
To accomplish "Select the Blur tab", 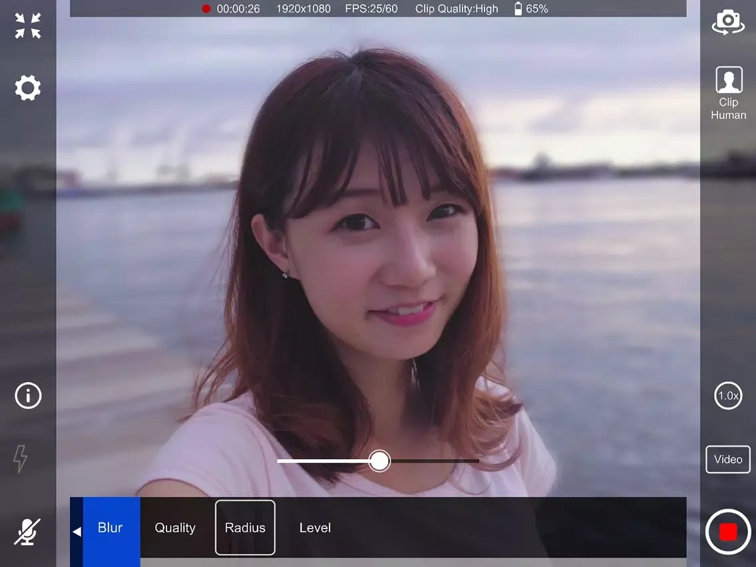I will pos(110,528).
